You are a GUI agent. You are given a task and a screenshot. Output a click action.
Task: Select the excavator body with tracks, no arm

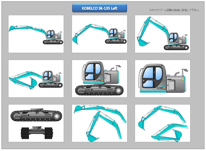pyautogui.click(x=99, y=79)
